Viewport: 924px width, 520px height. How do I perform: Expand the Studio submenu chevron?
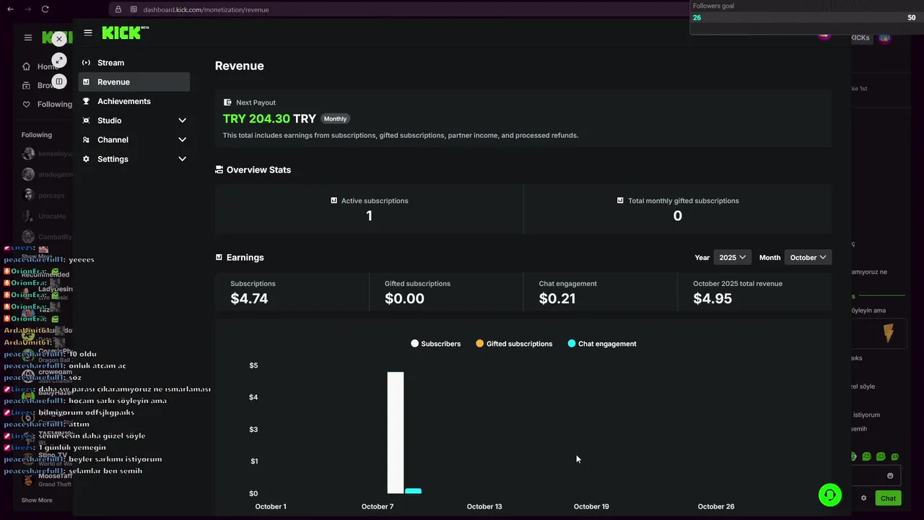(182, 121)
